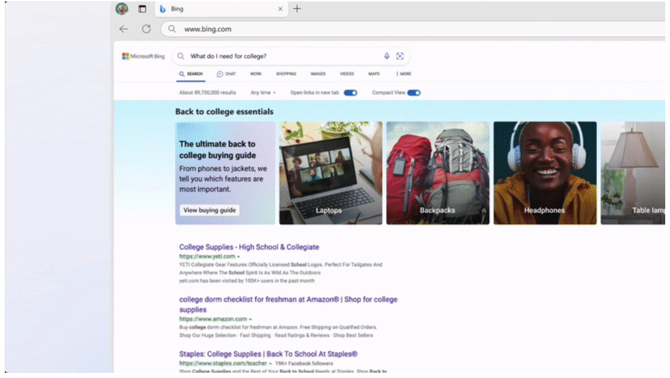Click 'The ultimate back to college buying guide' heading
This screenshot has width=670, height=378.
217,150
